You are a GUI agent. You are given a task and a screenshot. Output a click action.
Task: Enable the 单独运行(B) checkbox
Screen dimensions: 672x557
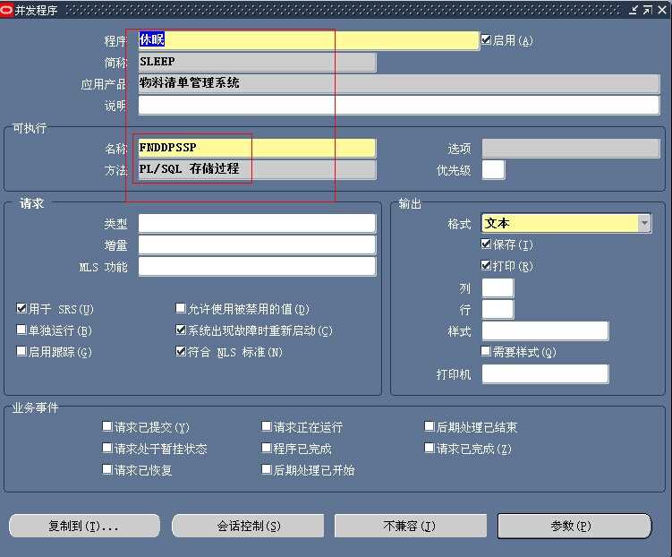click(x=21, y=330)
